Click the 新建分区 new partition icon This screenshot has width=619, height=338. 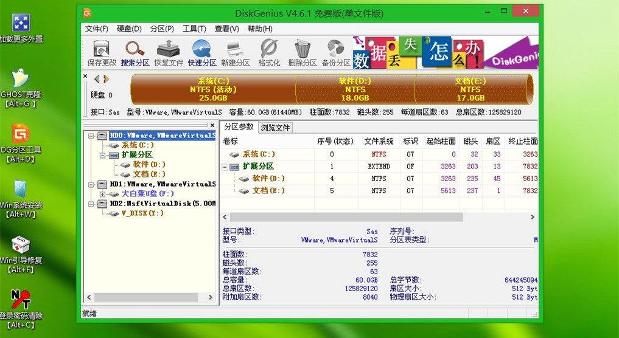pos(235,52)
